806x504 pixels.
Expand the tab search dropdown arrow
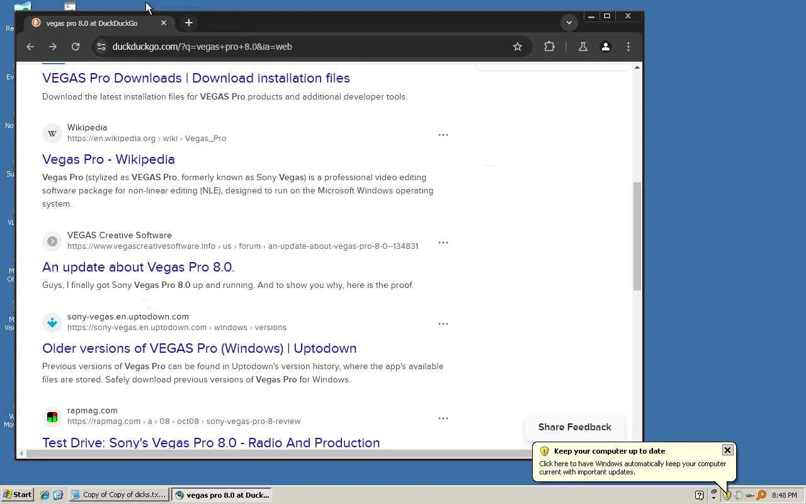tap(569, 23)
